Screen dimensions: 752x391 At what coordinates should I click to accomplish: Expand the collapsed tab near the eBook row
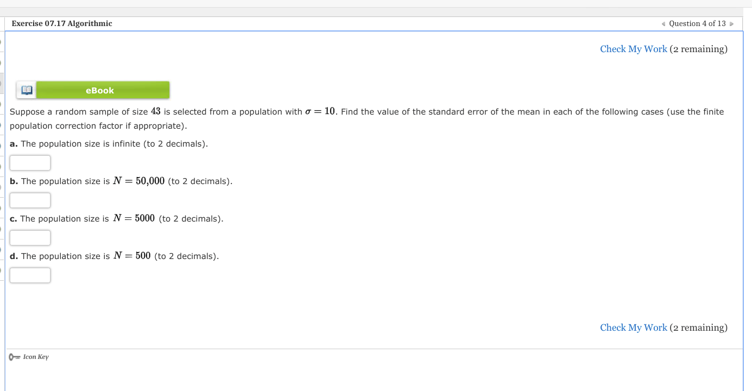click(1, 83)
